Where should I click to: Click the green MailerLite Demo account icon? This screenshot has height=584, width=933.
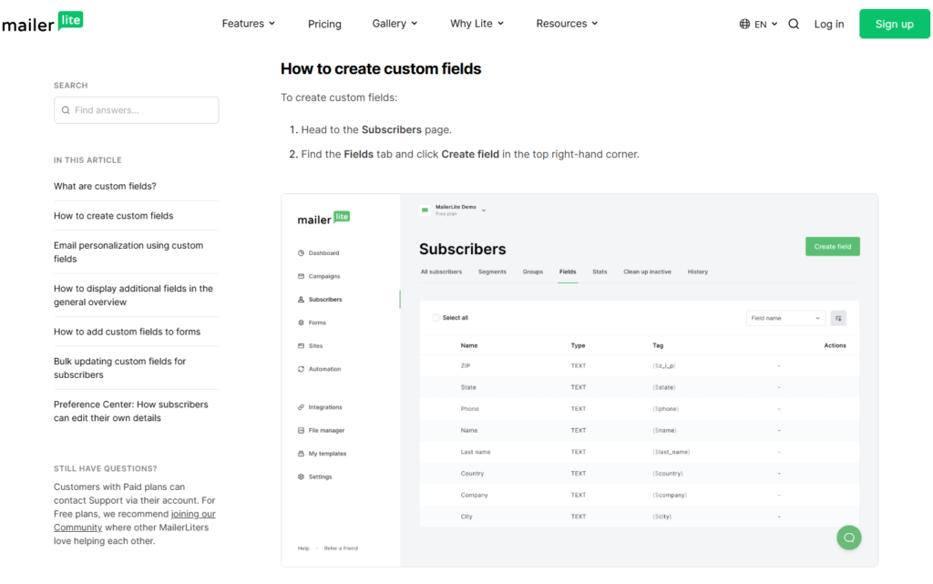(425, 210)
